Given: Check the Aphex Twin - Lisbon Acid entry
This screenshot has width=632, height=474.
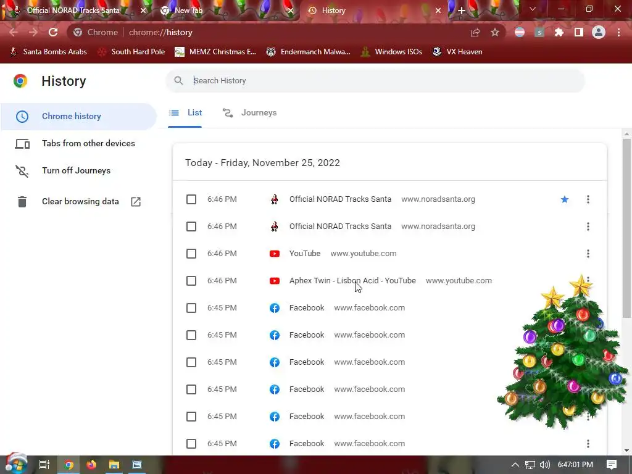Looking at the screenshot, I should [191, 281].
